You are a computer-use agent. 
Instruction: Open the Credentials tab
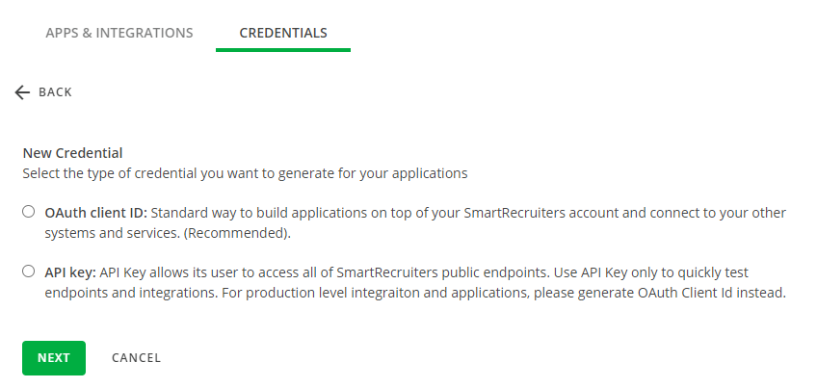point(283,33)
